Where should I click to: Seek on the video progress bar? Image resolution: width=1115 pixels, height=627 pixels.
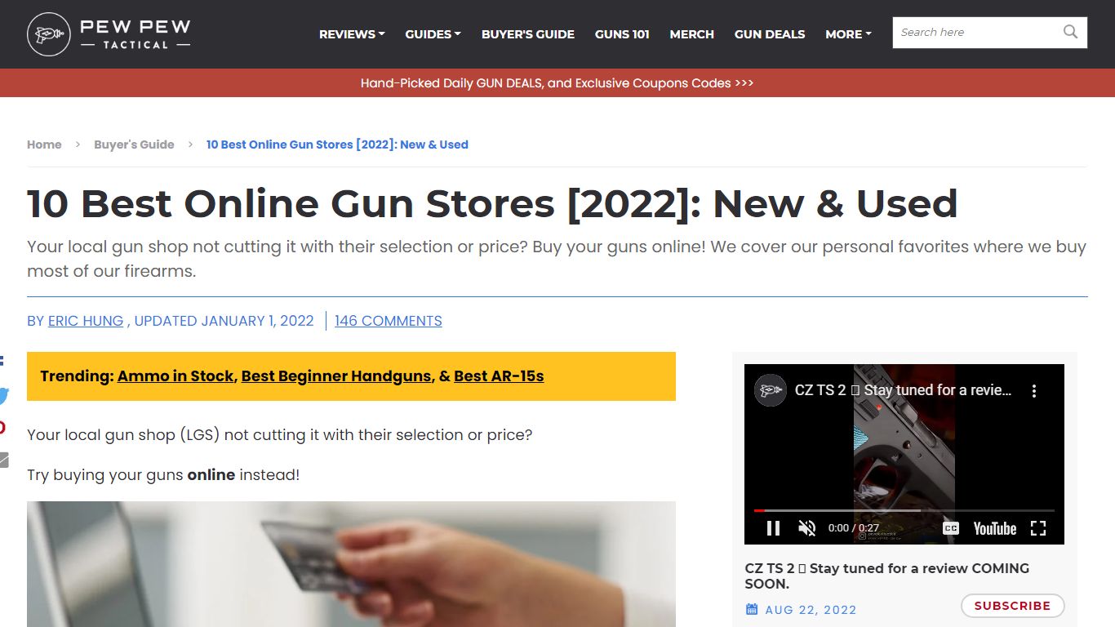[904, 510]
